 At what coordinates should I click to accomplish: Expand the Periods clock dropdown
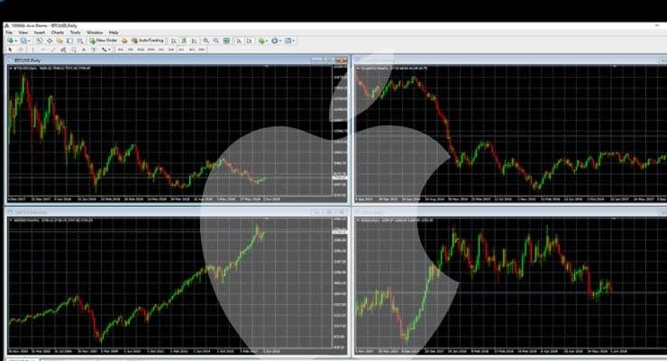(280, 41)
